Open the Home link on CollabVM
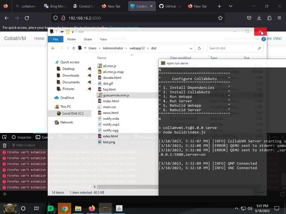The height and width of the screenshot is (214, 286). (x=39, y=38)
